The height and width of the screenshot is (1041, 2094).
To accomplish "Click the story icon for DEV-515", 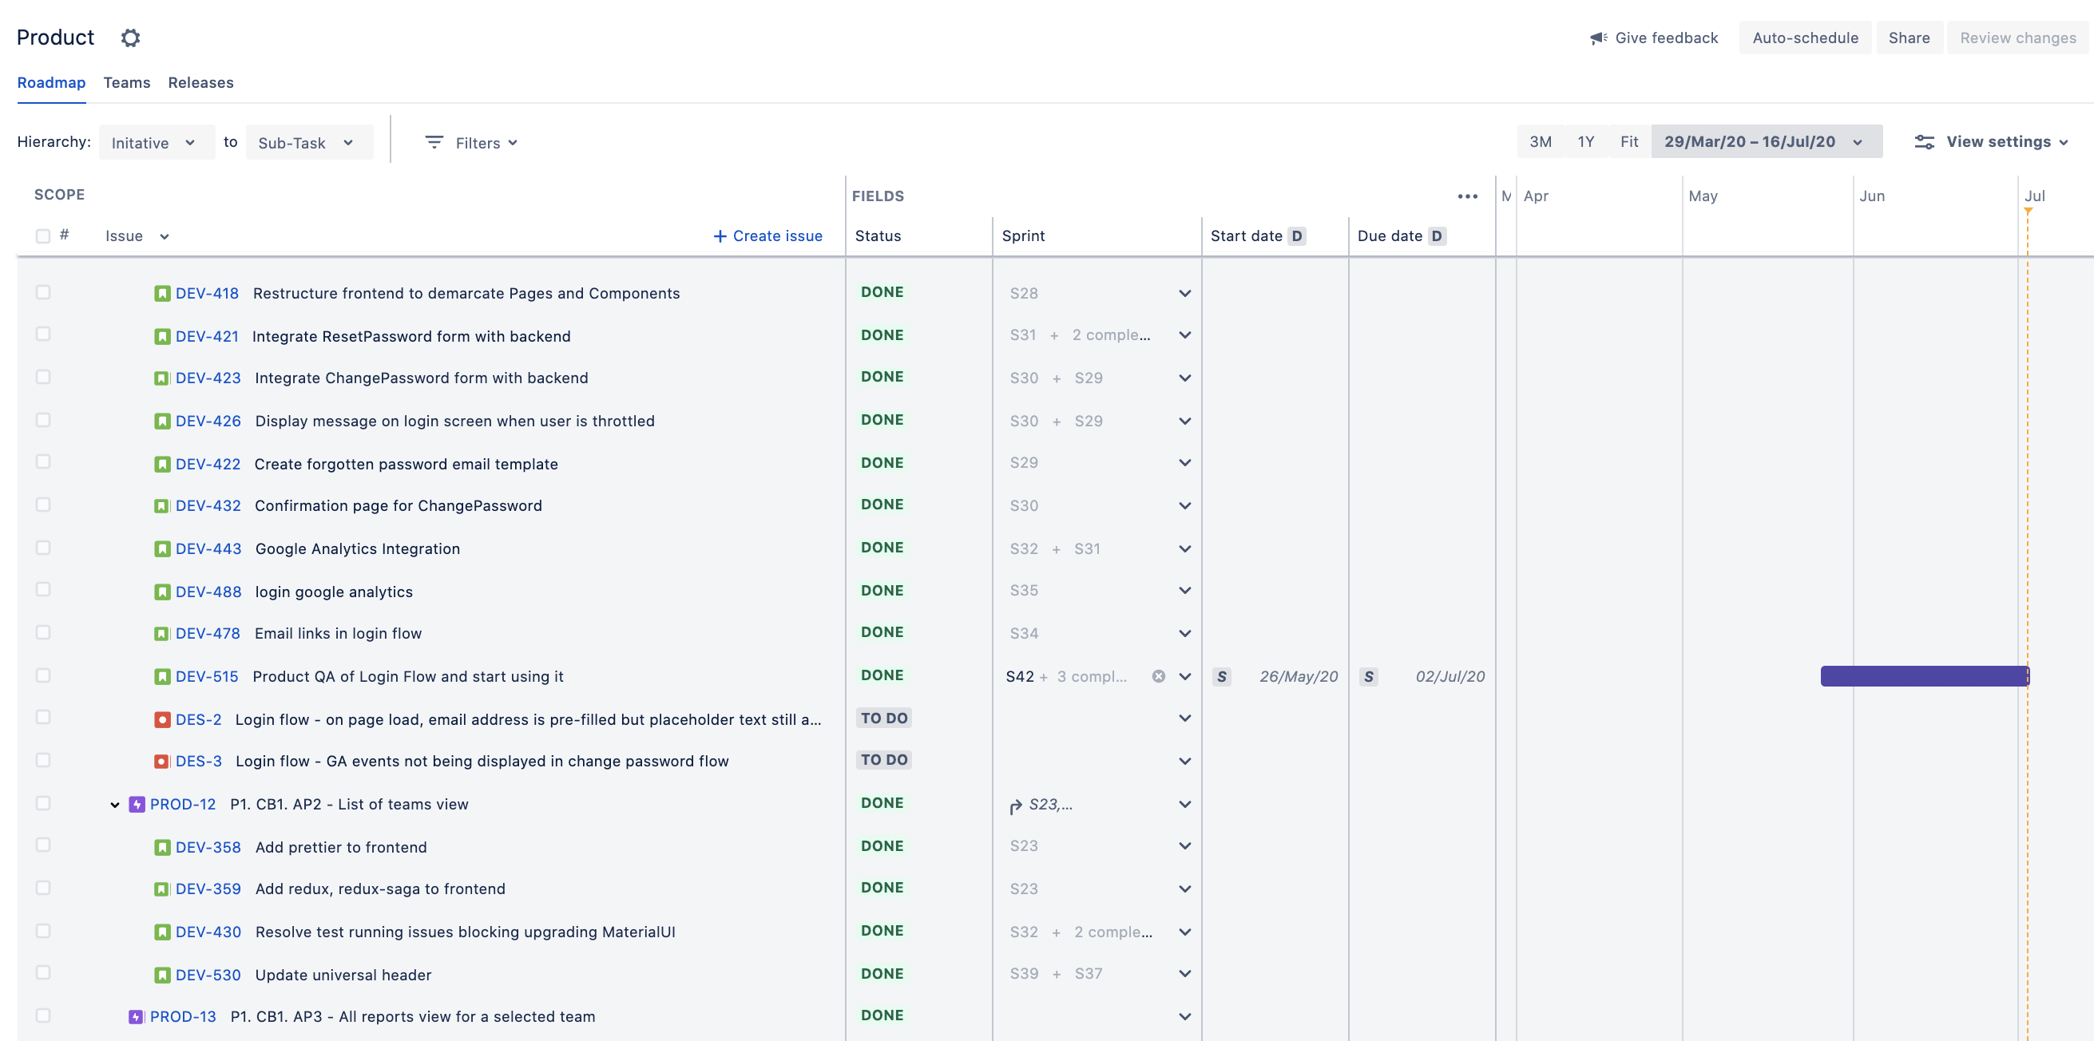I will click(163, 676).
